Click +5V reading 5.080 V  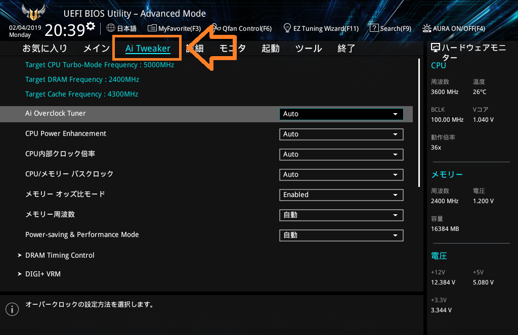483,282
